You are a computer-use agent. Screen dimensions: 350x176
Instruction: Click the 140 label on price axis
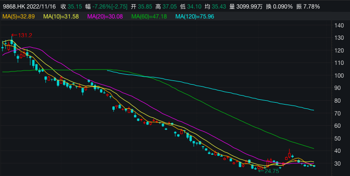tap(339, 26)
